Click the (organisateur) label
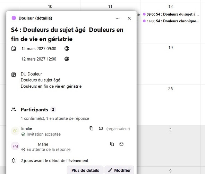Viewport: 205px width, 174px height. [118, 129]
